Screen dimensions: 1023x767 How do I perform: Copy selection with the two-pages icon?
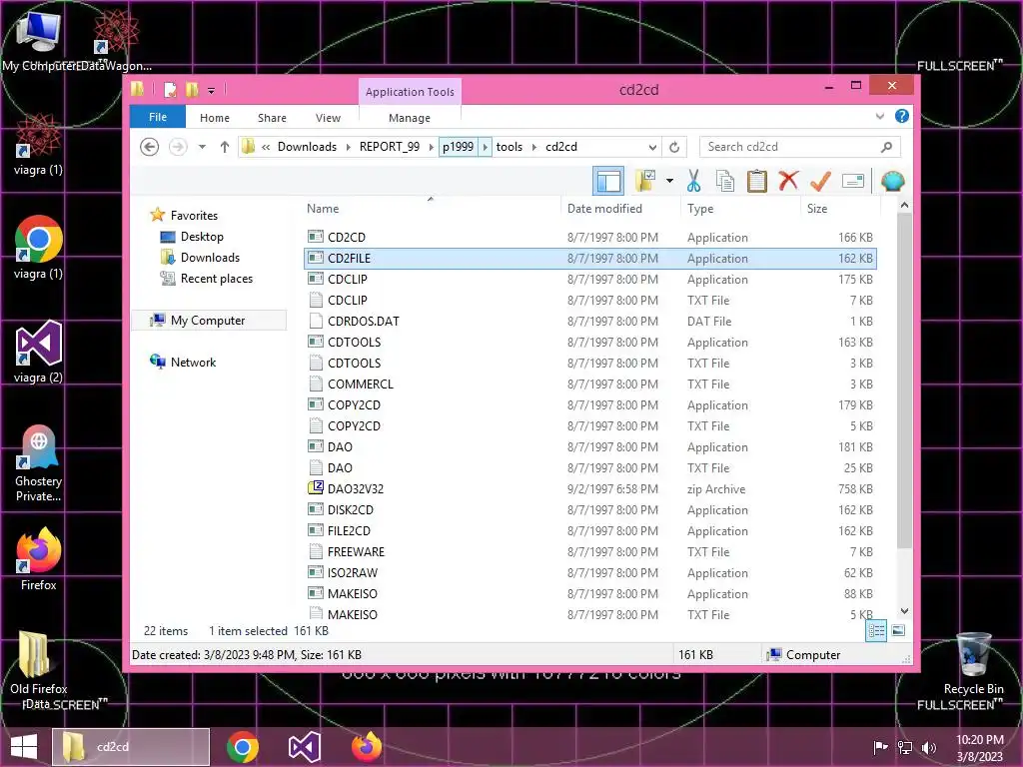tap(725, 181)
